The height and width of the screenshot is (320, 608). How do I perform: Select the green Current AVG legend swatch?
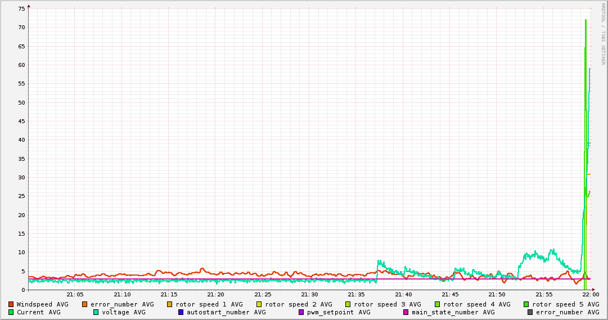point(11,312)
